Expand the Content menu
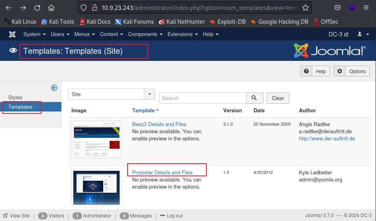Screen dimensions: 376x221 111,34
